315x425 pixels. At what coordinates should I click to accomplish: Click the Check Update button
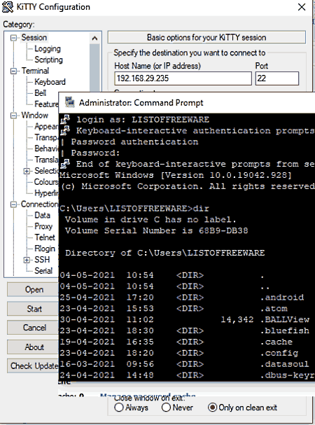point(33,366)
